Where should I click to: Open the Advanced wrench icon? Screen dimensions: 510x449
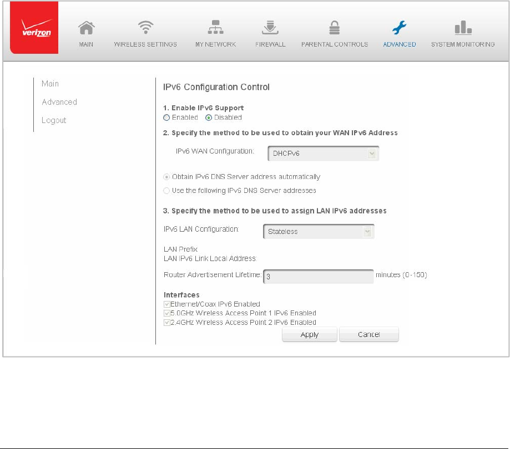pyautogui.click(x=399, y=28)
